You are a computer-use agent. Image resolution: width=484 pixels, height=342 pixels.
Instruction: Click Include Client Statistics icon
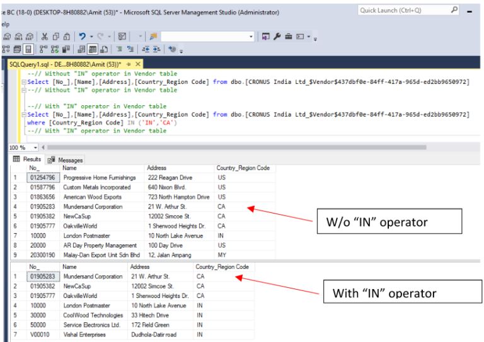(66, 49)
